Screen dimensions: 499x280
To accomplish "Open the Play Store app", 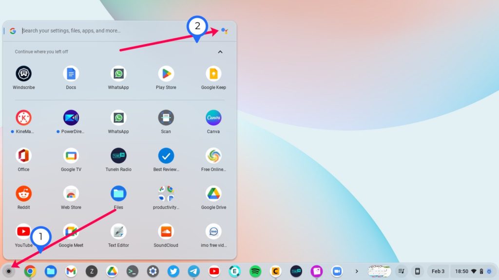I will pos(166,74).
